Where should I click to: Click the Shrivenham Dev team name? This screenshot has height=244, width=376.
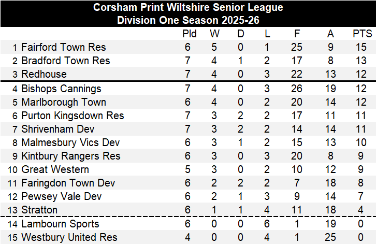coord(58,129)
